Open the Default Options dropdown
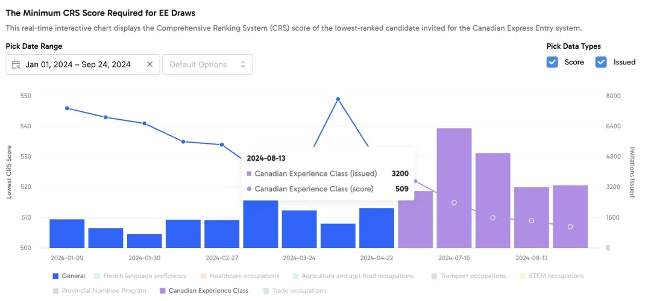 coord(207,64)
